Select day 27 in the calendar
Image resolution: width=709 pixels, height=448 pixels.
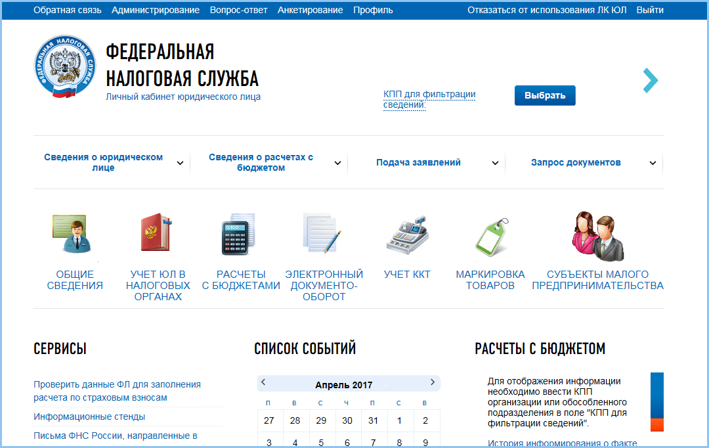point(269,421)
